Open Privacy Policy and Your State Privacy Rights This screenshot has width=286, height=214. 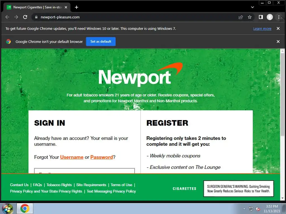point(46,191)
